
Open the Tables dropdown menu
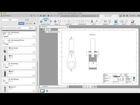tap(124, 24)
